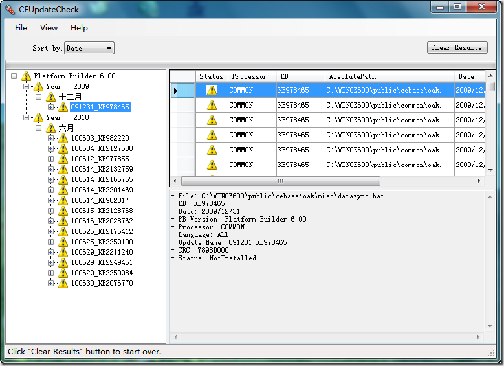
Task: Click warning icon beside 091231_KB978465
Action: coord(63,107)
